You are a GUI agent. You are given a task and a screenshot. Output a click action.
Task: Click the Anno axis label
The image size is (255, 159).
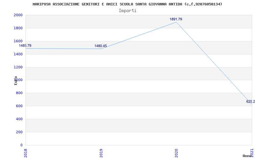pyautogui.click(x=247, y=156)
